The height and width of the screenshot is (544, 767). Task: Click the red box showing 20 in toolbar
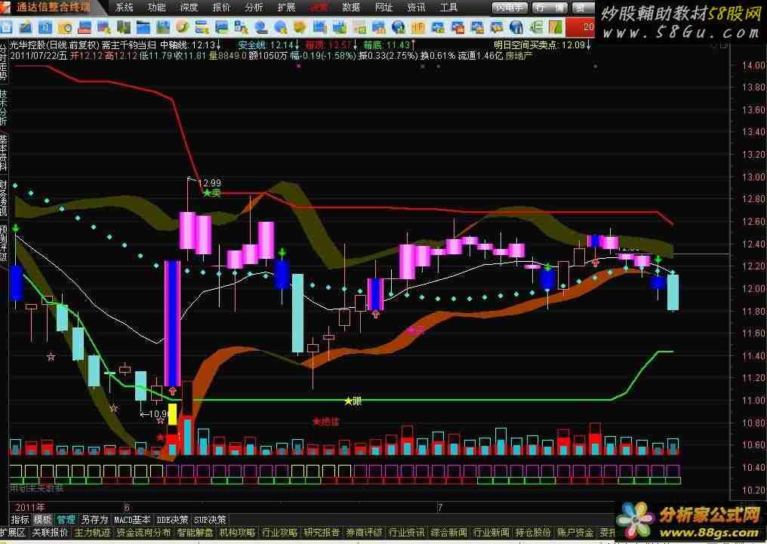pyautogui.click(x=580, y=27)
